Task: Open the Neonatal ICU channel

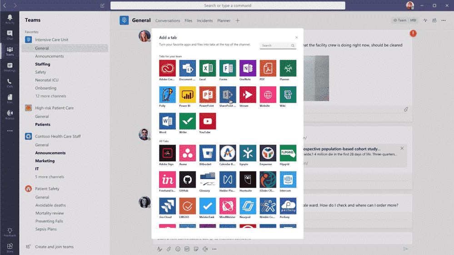Action: [47, 80]
